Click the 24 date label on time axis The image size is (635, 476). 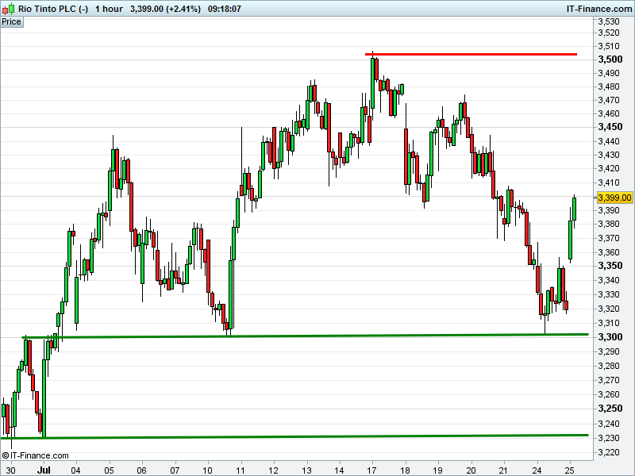tap(537, 470)
